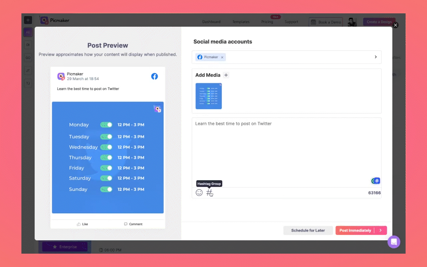Select the DI workspace in sidebar
Viewport: 427px width, 267px height.
pos(28,45)
